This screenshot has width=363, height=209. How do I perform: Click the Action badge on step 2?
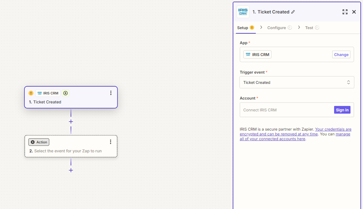click(x=39, y=142)
